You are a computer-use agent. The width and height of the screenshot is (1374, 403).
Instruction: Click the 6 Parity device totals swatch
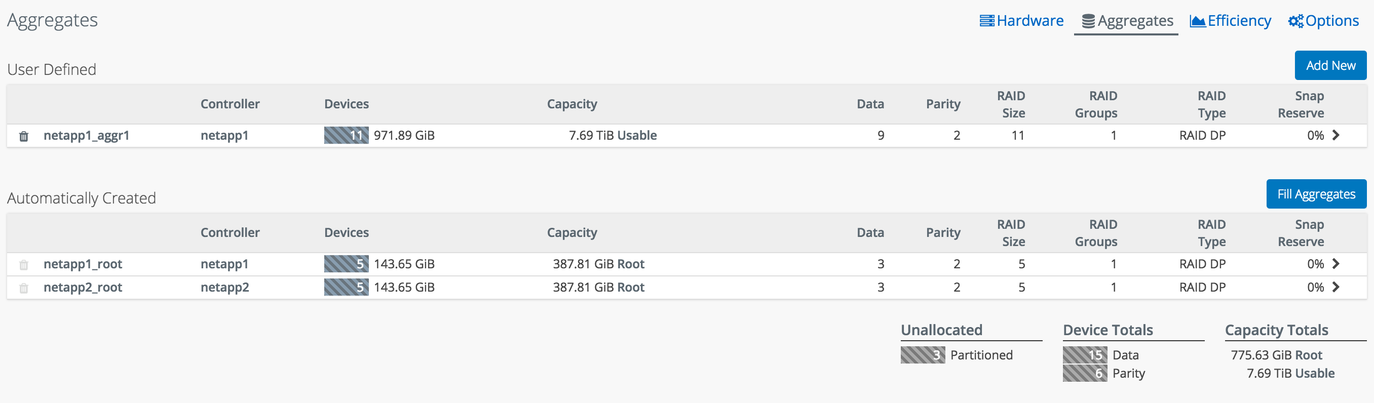(1084, 373)
